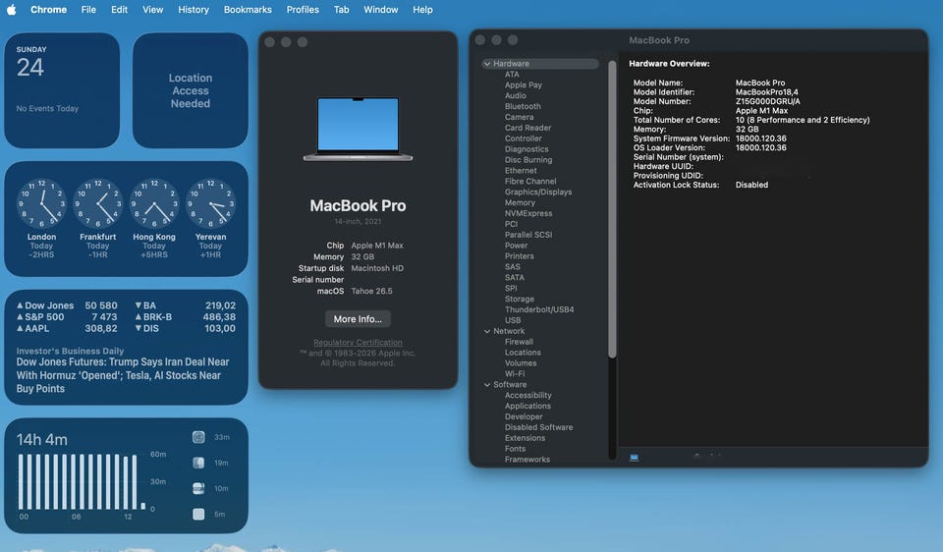Image resolution: width=943 pixels, height=552 pixels.
Task: Open the Apple menu icon
Action: click(x=12, y=10)
